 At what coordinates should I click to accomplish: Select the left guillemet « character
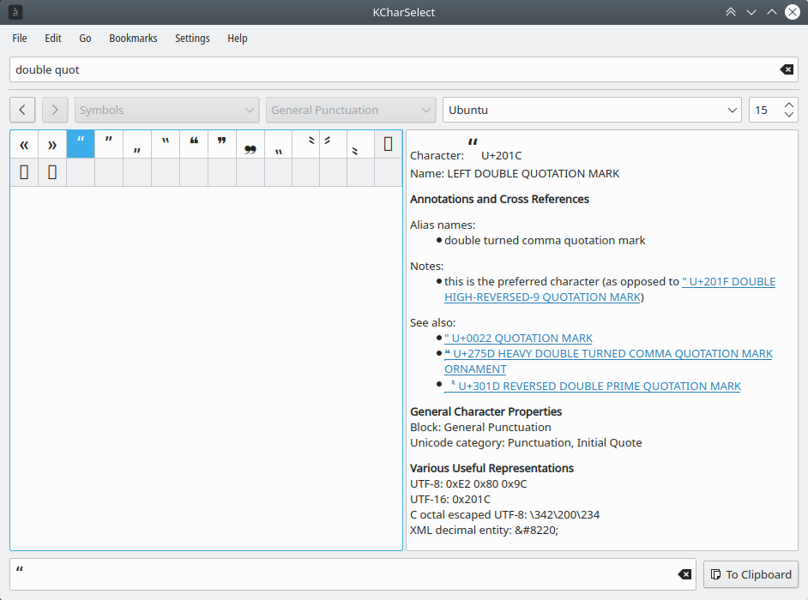coord(24,144)
